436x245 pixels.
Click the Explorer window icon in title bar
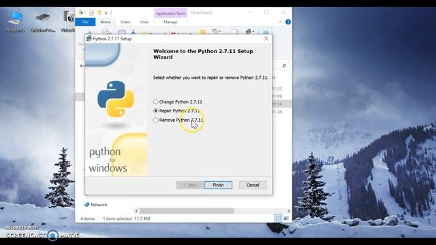80,12
